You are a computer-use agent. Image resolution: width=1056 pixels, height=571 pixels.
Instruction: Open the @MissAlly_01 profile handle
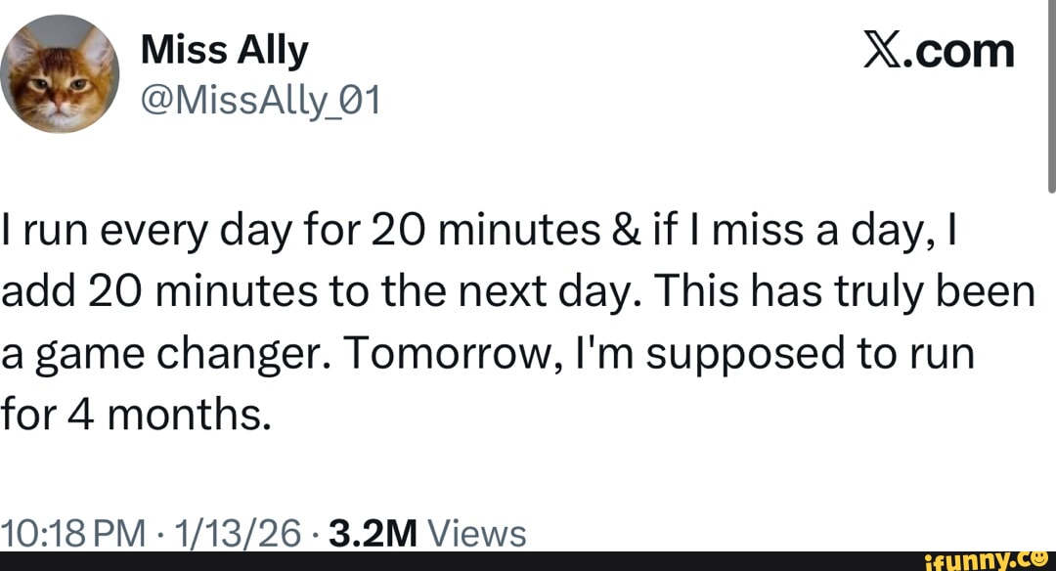click(260, 99)
